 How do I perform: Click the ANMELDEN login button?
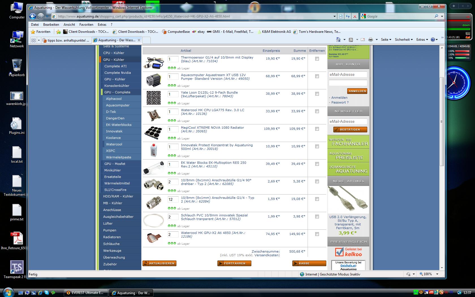point(357,91)
